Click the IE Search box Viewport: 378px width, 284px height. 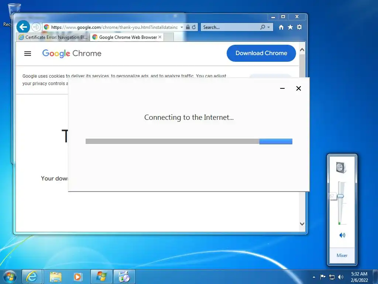tap(230, 27)
